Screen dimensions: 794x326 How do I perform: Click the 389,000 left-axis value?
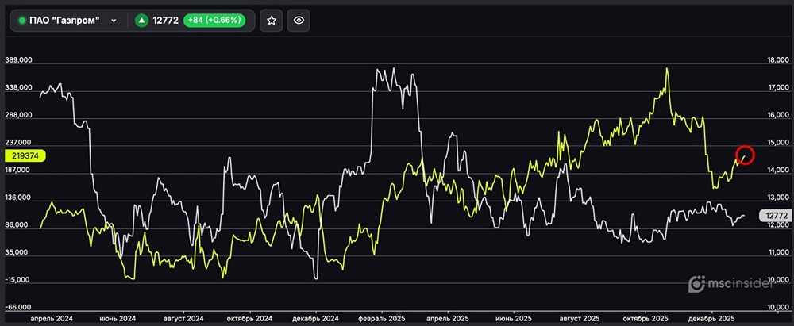click(x=19, y=59)
